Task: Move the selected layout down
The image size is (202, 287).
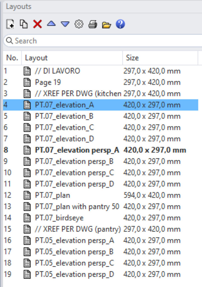Action: (65, 24)
